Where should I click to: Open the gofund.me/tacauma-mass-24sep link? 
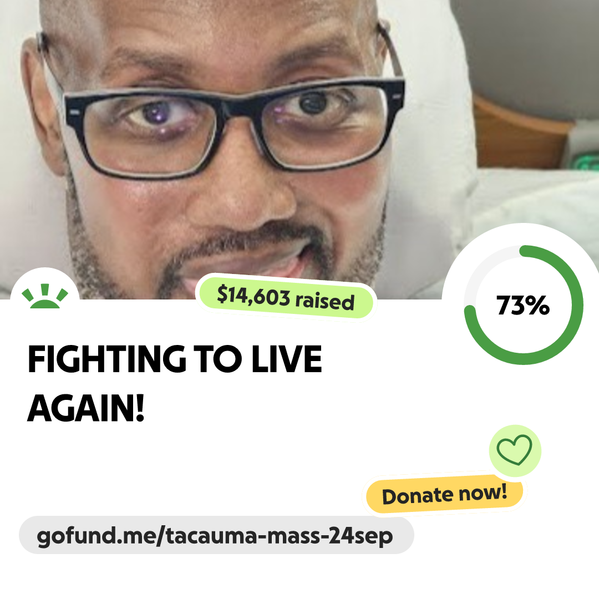click(215, 536)
